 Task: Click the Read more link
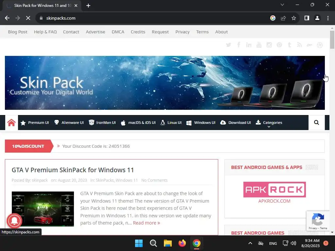tap(147, 223)
